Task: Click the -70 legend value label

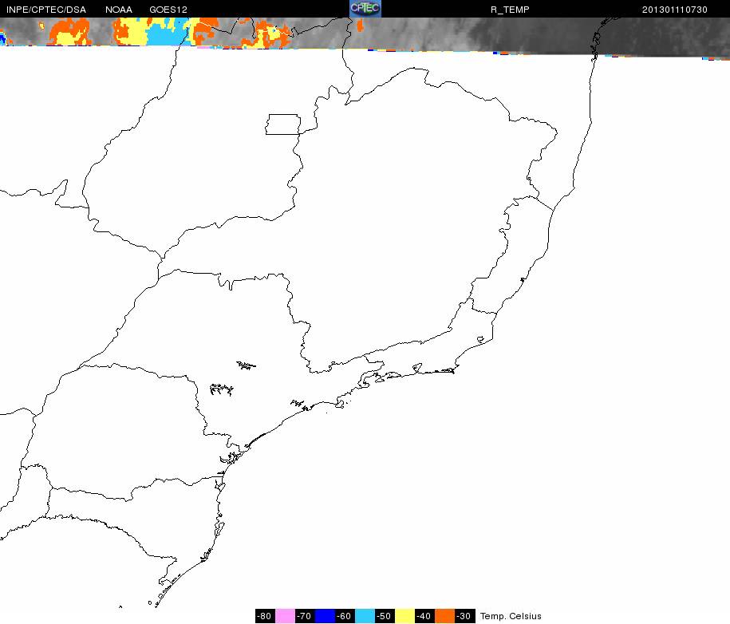Action: tap(305, 616)
